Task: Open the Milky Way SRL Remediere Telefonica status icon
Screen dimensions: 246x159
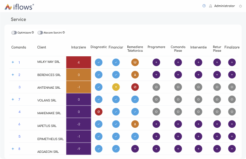Action: point(135,62)
